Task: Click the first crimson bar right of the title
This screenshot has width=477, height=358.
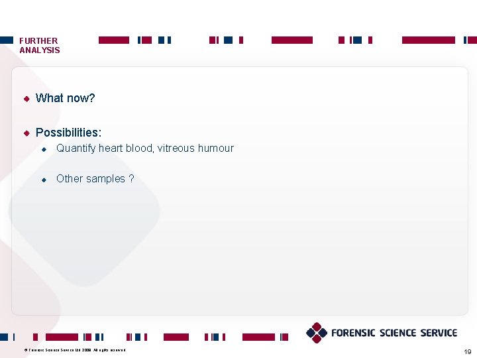Action: pyautogui.click(x=113, y=40)
